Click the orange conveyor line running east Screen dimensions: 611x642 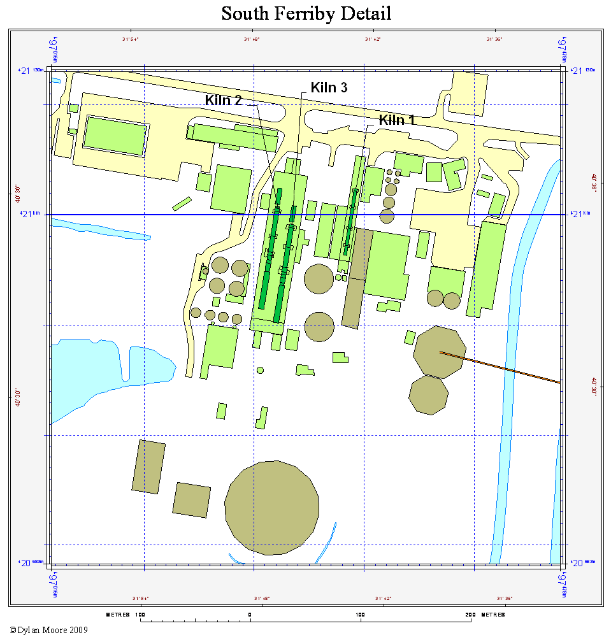click(510, 369)
